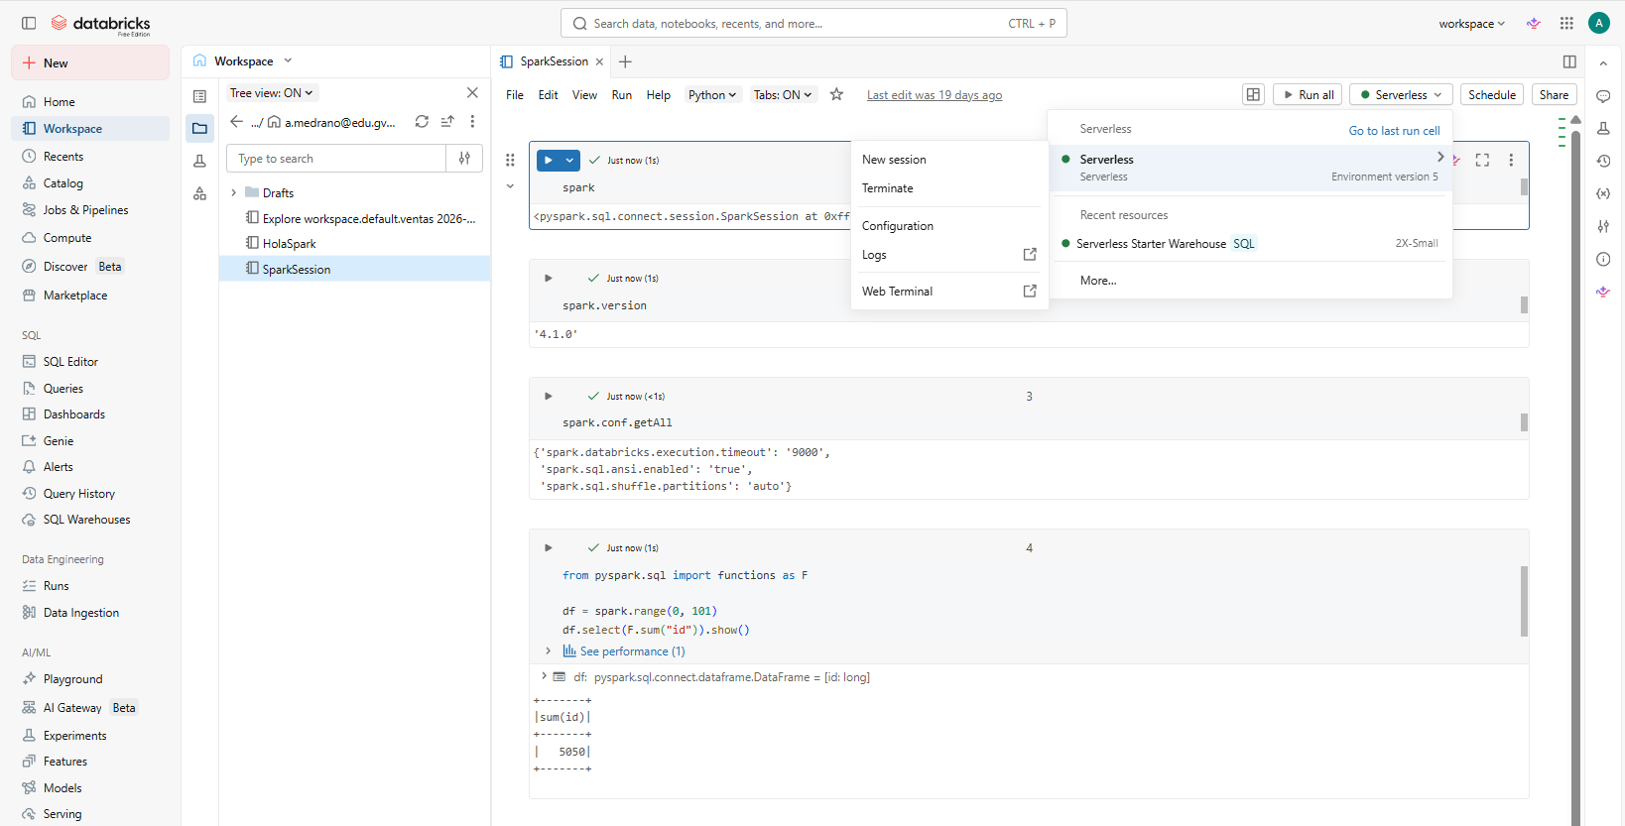Grab the drag handle of cell 1
The width and height of the screenshot is (1625, 826).
[x=510, y=160]
